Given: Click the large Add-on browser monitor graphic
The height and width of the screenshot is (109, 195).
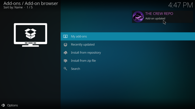Looking at the screenshot, I should click(x=31, y=35).
